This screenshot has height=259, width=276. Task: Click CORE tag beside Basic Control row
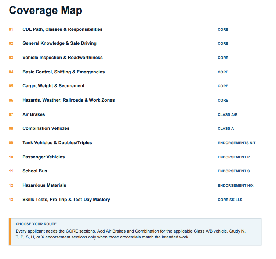[x=223, y=72]
